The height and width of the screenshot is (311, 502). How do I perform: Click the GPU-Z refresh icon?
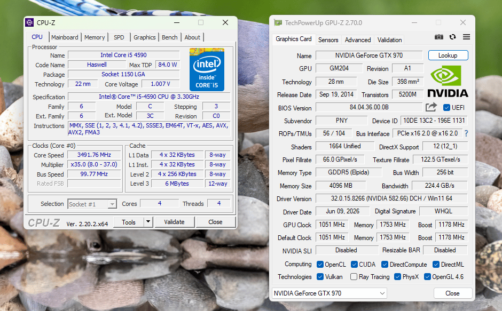[452, 37]
